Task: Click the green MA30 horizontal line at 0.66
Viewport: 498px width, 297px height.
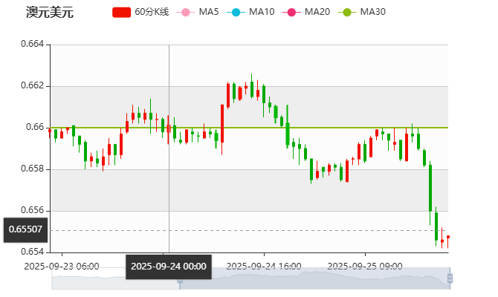Action: (x=334, y=128)
